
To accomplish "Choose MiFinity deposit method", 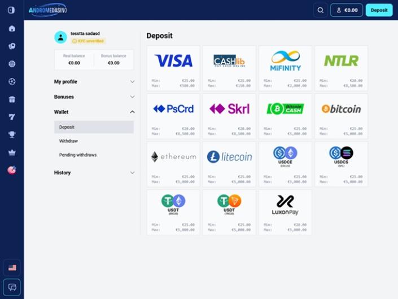I will point(285,68).
